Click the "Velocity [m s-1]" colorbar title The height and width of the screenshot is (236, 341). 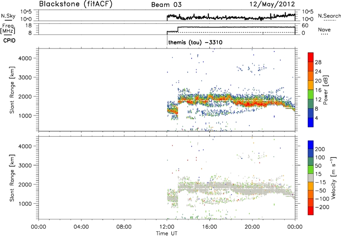pos(333,178)
